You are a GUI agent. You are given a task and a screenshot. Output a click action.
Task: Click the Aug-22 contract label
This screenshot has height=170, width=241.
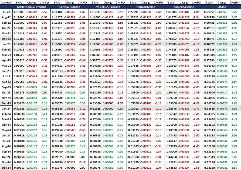pos(6,17)
